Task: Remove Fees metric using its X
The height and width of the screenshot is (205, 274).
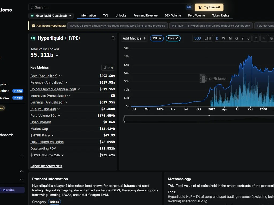Action: 177,38
